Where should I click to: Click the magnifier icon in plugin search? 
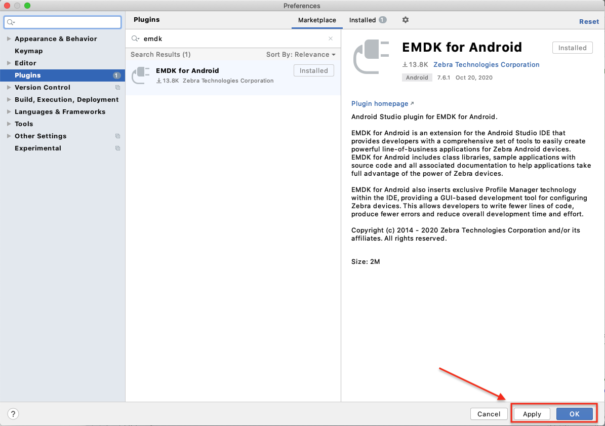pos(135,38)
